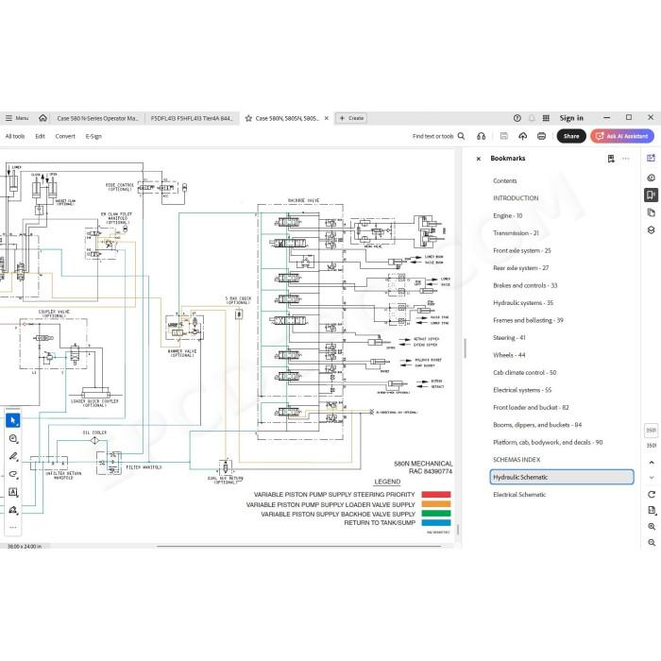Open the Help question mark icon
This screenshot has width=661, height=661.
pos(517,118)
